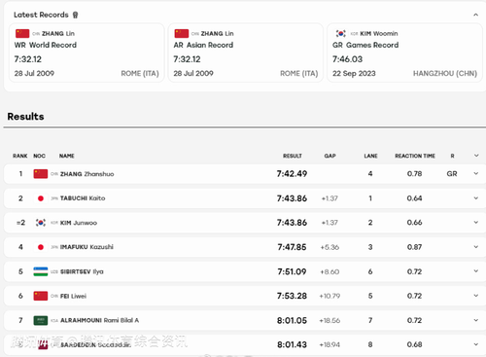Viewport: 486px width, 357px height.
Task: Click the GR record marker
Action: click(452, 174)
